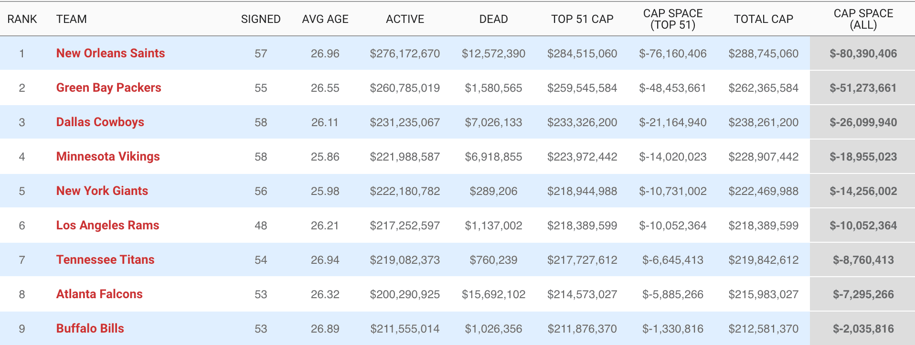This screenshot has width=915, height=345.
Task: Open the New Orleans Saints team link
Action: pos(110,53)
